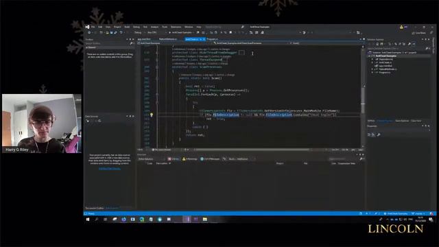Viewport: 439px width, 247px height.
Task: Sort by the Description column header
Action: tap(163, 163)
